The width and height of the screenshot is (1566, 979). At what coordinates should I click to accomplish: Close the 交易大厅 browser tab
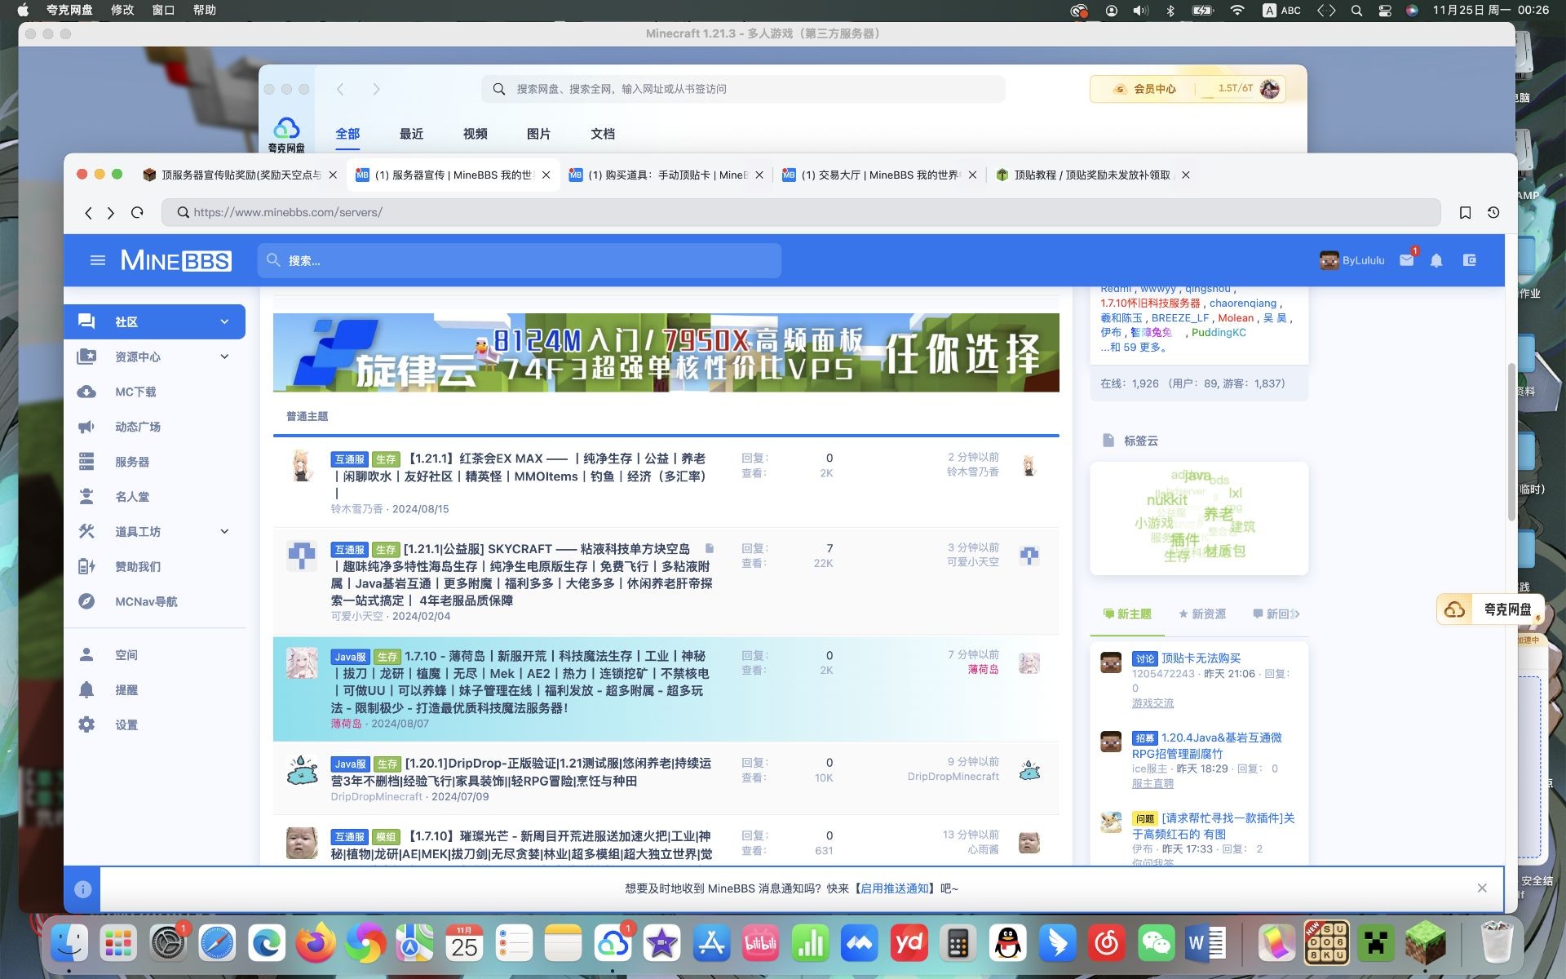click(x=972, y=175)
